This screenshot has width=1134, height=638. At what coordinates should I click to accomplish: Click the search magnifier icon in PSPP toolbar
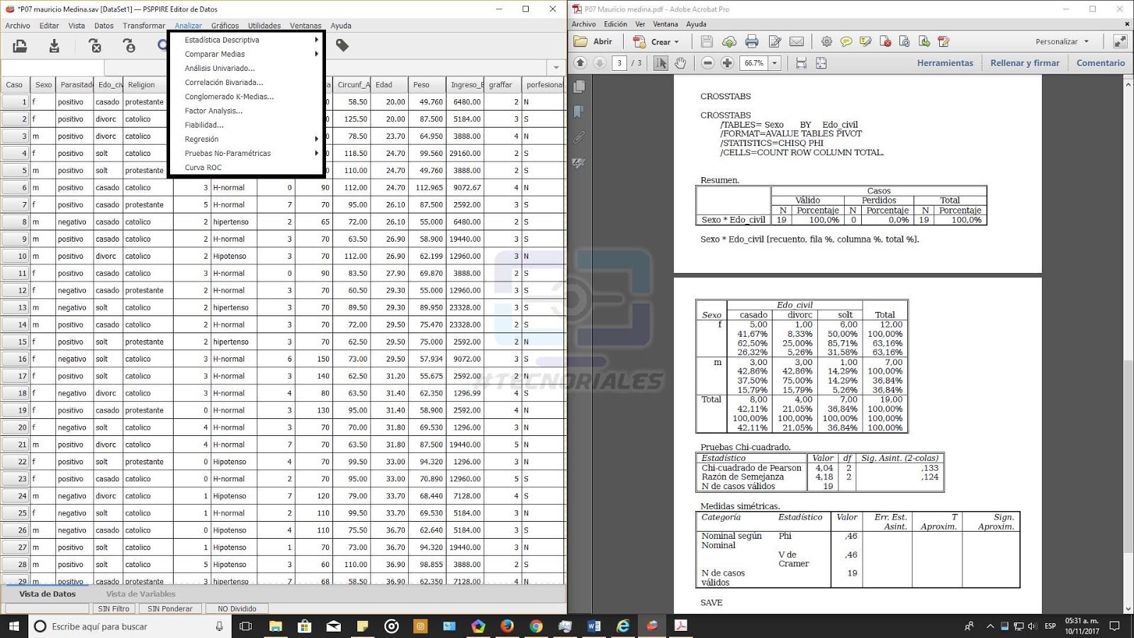tap(162, 46)
